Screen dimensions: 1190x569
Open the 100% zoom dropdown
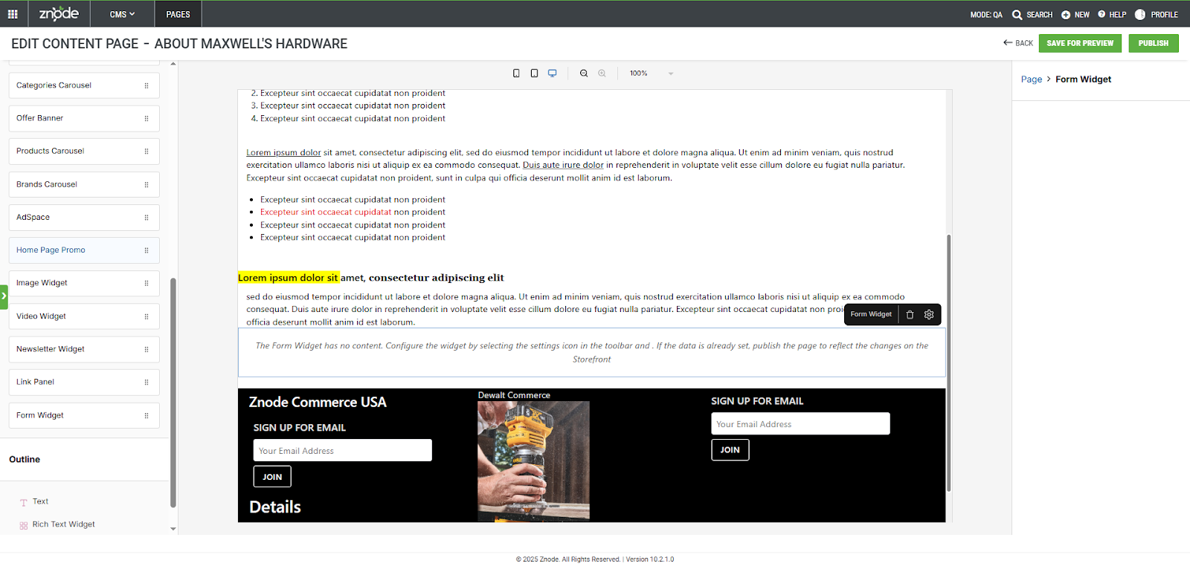point(651,74)
